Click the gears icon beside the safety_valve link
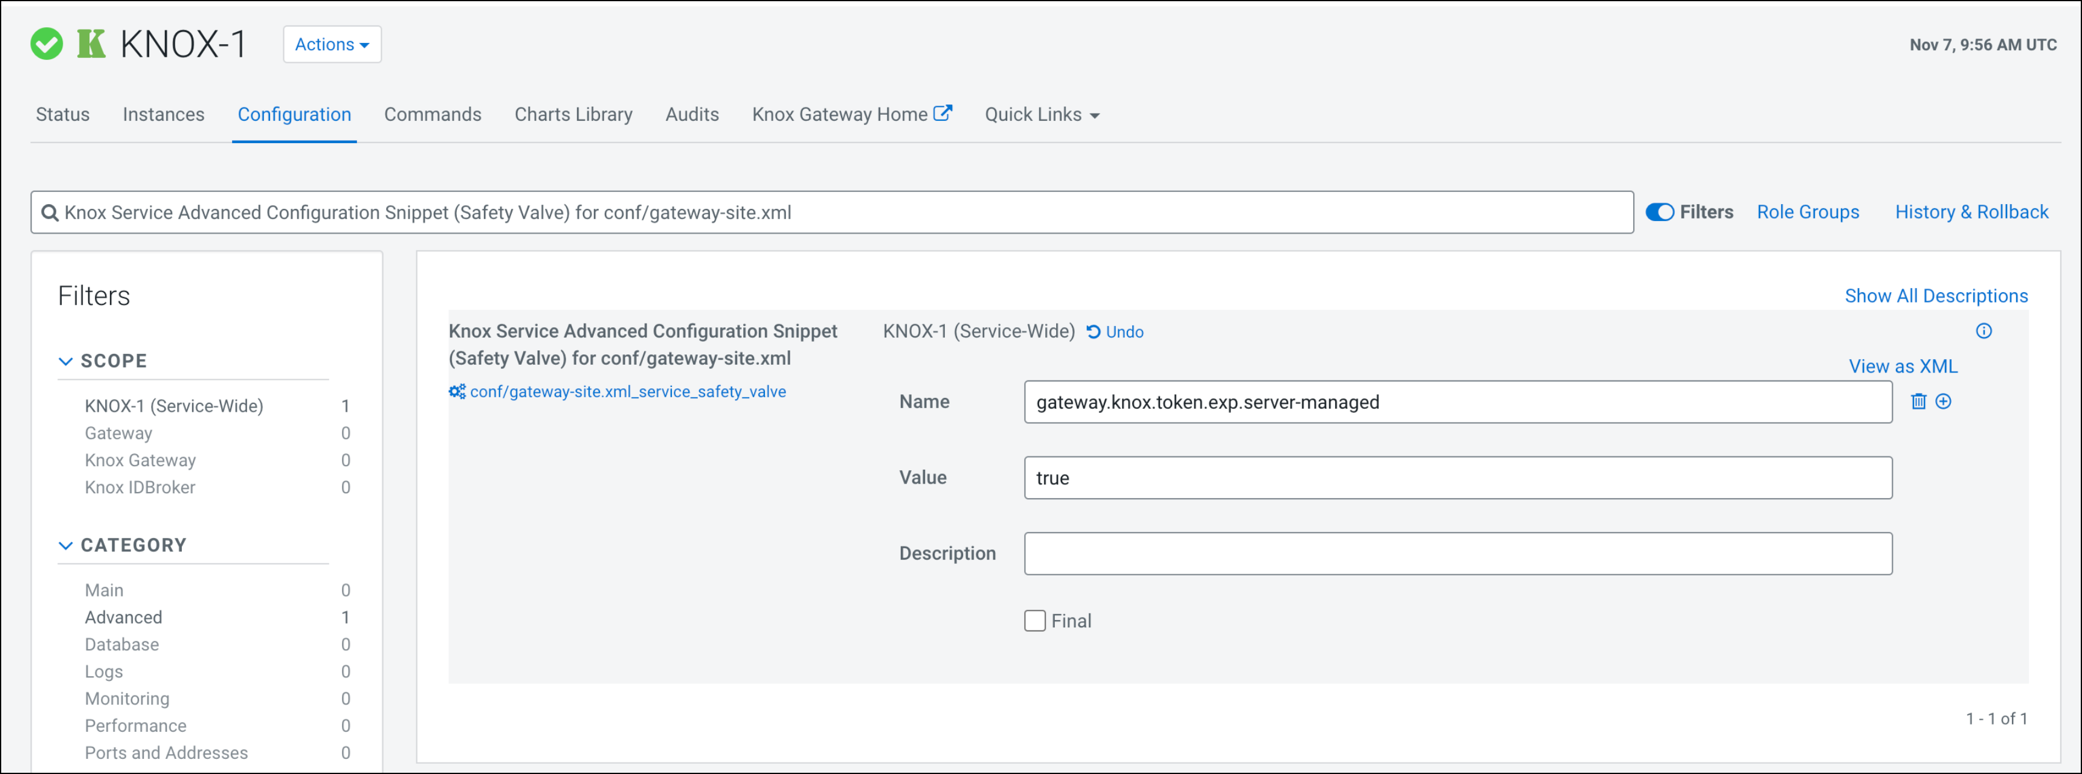 pos(457,392)
